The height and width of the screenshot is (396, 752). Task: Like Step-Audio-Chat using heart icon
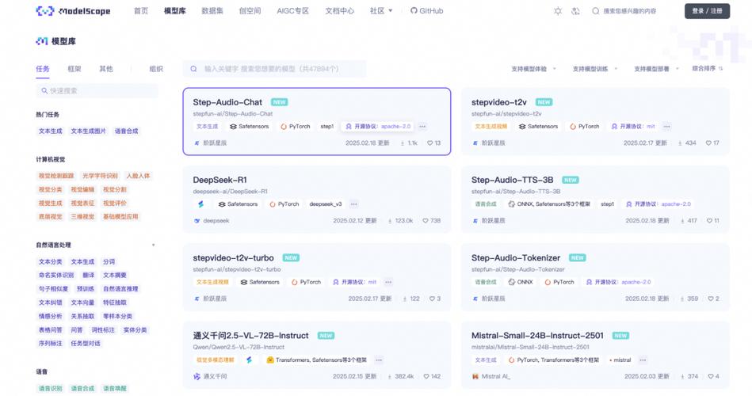[x=429, y=143]
